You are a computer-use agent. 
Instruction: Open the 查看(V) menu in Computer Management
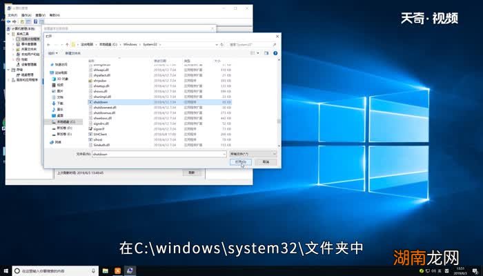click(40, 15)
